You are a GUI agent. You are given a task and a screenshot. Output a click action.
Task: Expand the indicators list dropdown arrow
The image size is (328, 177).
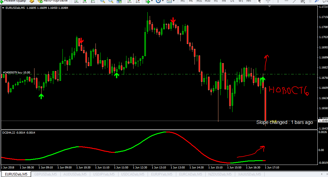pyautogui.click(x=152, y=1)
